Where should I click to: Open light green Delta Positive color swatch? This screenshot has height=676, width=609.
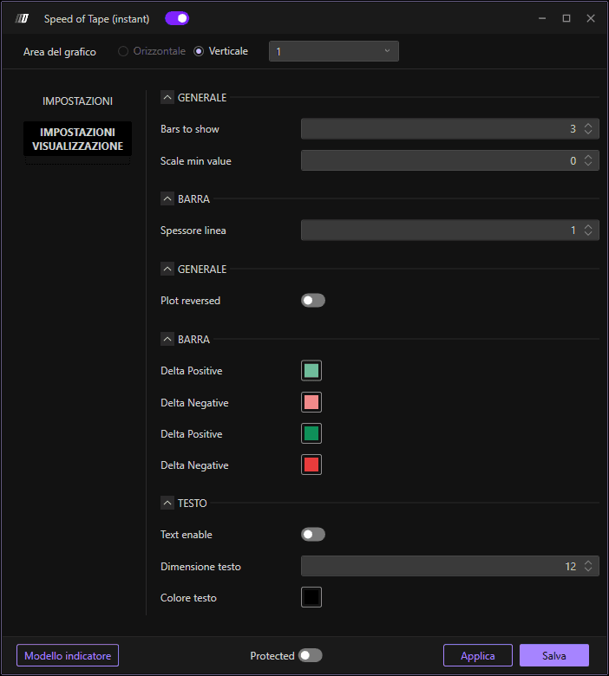coord(311,371)
